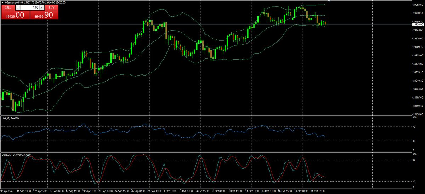Click the RSI(14) 42.2899 indicator label
Viewport: 425px width, 194px height.
point(10,118)
